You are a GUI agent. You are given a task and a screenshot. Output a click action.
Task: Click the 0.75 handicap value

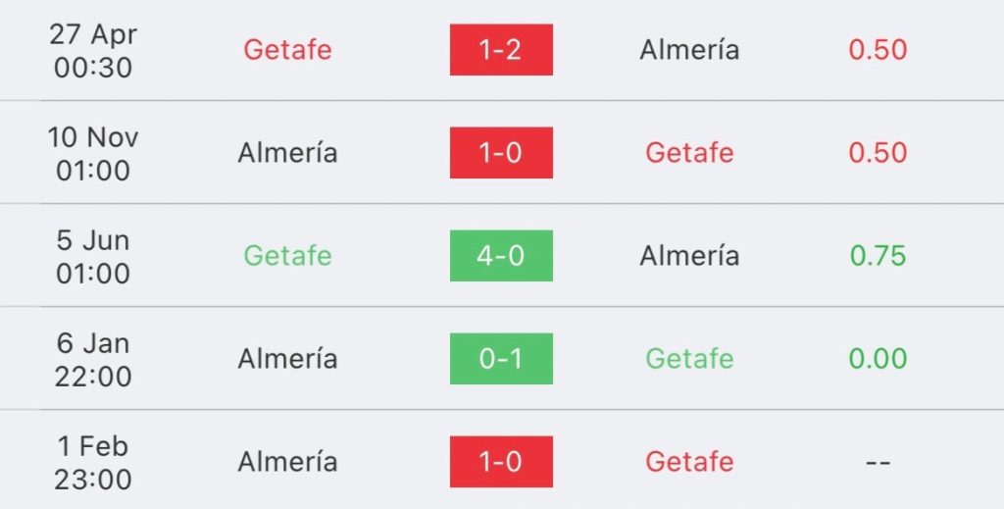click(x=878, y=255)
